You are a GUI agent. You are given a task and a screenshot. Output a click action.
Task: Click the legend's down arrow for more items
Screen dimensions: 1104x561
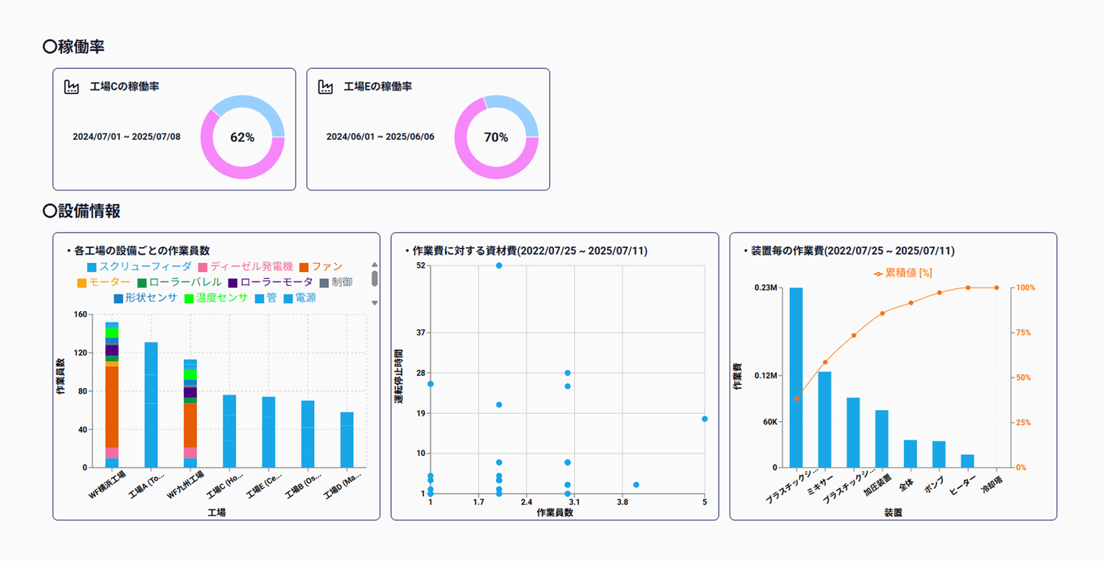(x=374, y=302)
